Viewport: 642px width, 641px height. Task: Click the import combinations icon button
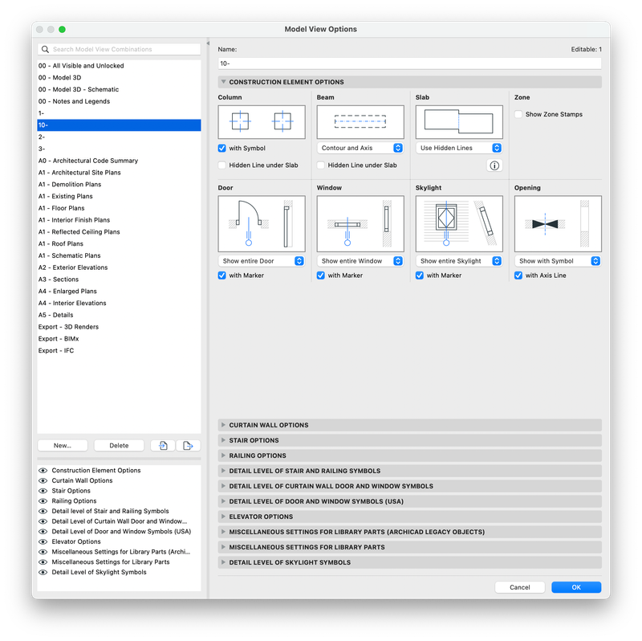pos(163,446)
